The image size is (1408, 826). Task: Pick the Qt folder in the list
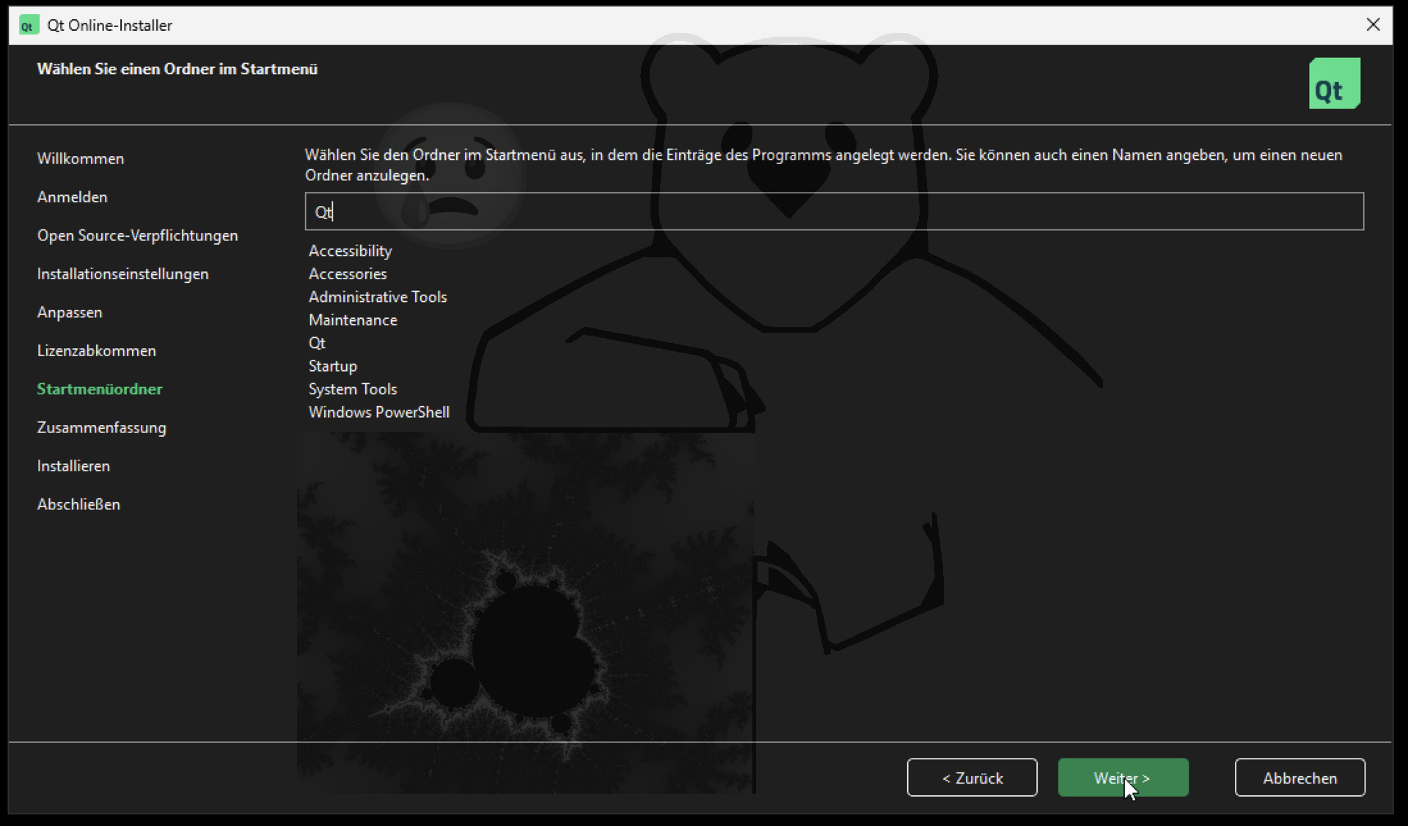tap(317, 343)
